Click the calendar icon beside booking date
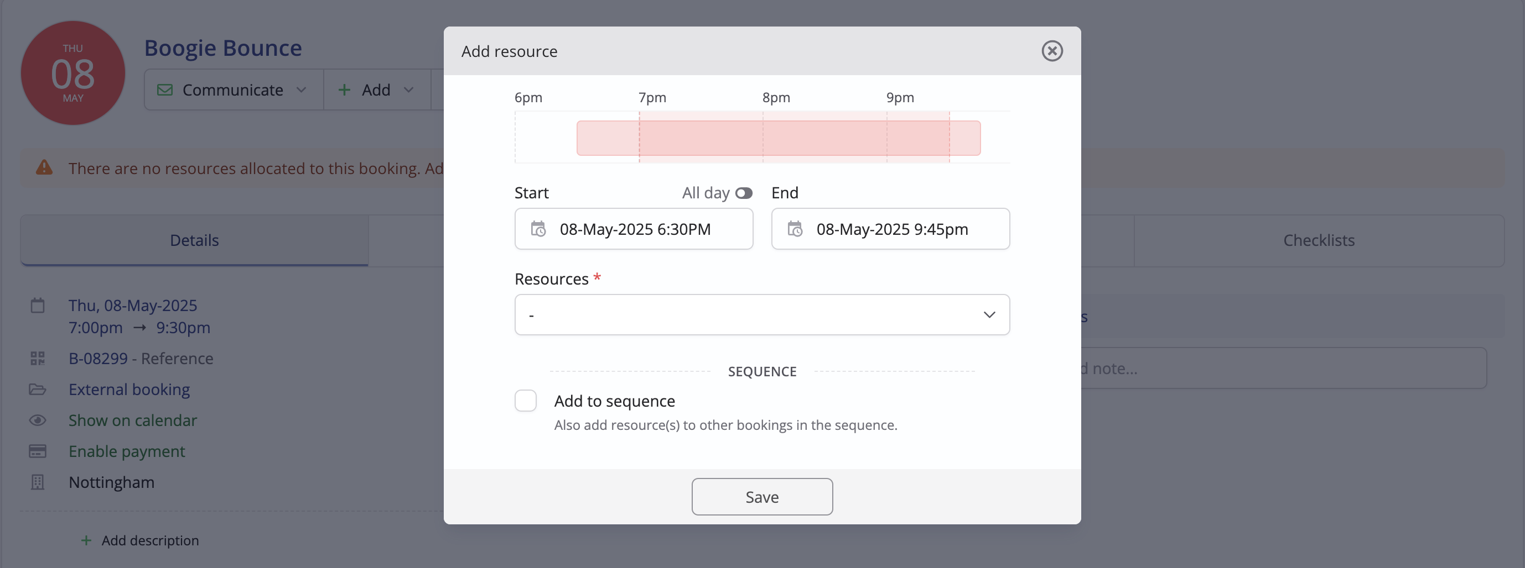Screen dimensions: 1525x568 pos(37,305)
